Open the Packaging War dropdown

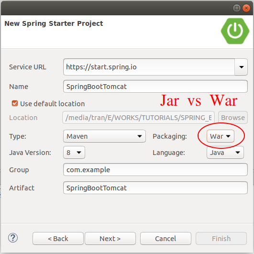(221, 136)
